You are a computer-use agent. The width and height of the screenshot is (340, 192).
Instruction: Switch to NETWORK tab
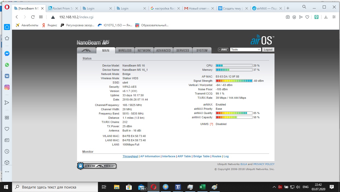click(144, 50)
